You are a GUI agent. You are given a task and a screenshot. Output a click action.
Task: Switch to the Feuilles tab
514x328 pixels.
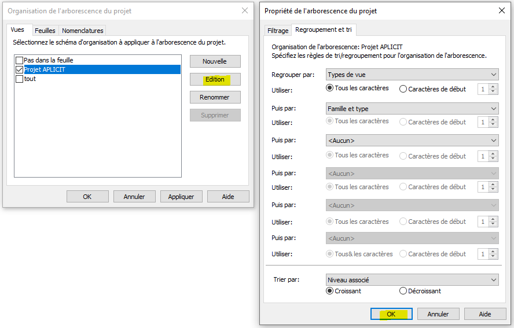pos(45,31)
